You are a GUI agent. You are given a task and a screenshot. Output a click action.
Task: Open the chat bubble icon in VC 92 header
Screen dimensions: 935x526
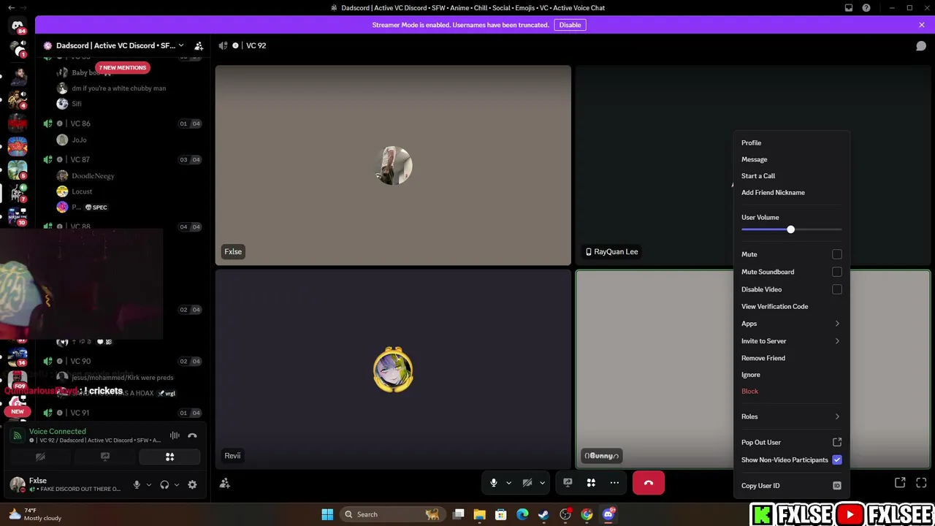921,45
